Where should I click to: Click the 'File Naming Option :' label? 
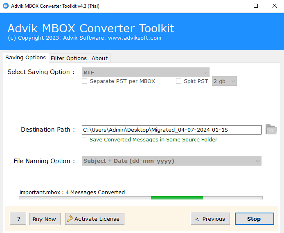pos(44,161)
